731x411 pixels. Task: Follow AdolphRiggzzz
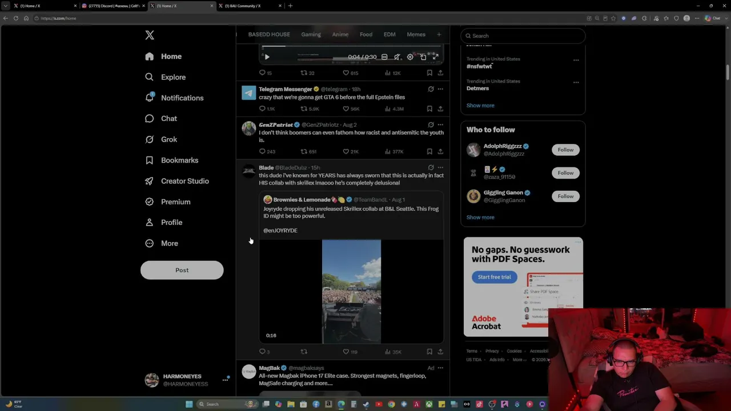coord(565,150)
